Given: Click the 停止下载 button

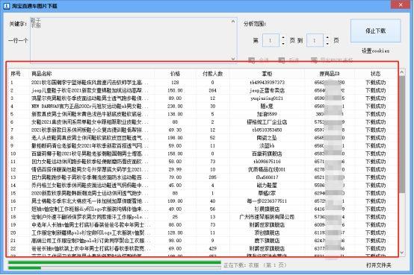Looking at the screenshot, I should point(375,31).
